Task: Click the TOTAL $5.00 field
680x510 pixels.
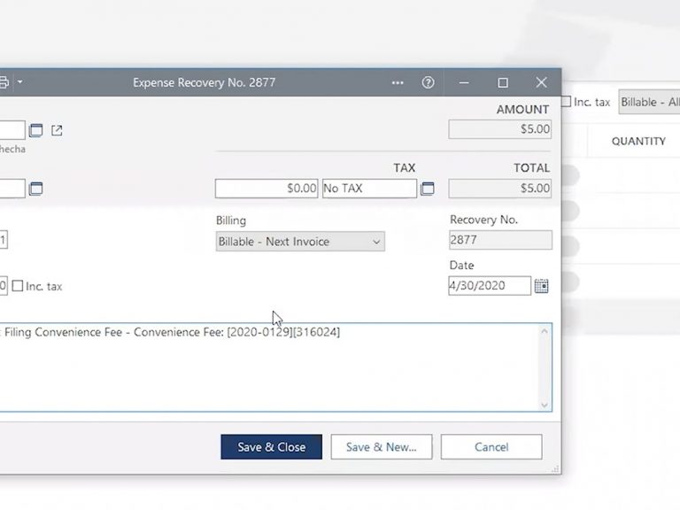Action: click(500, 189)
